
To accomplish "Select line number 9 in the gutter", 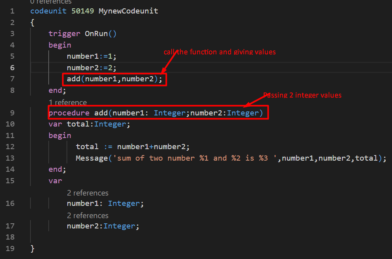I will point(12,113).
